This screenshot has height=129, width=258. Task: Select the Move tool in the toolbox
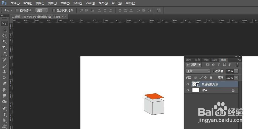4,24
